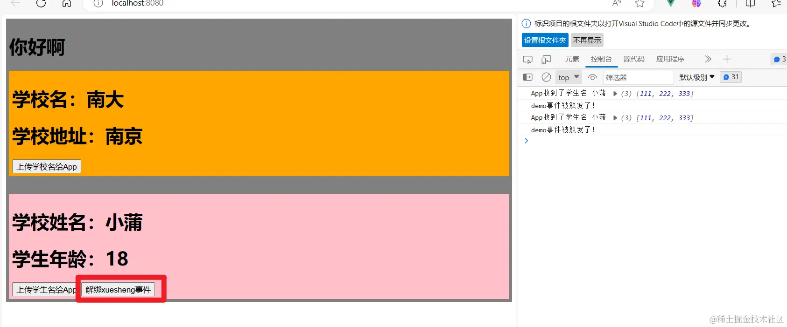The height and width of the screenshot is (327, 787).
Task: Activate the inspect element picker icon
Action: point(527,59)
